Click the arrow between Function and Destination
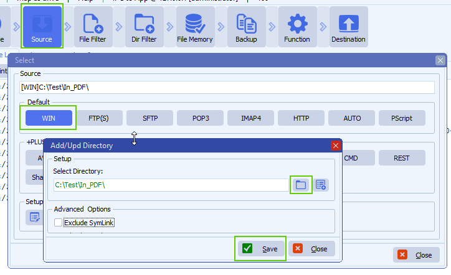This screenshot has height=275, width=451. point(323,27)
